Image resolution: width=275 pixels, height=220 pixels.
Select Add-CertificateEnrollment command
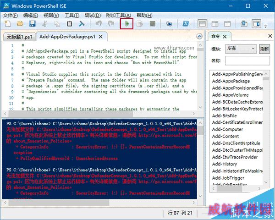pos(237,122)
